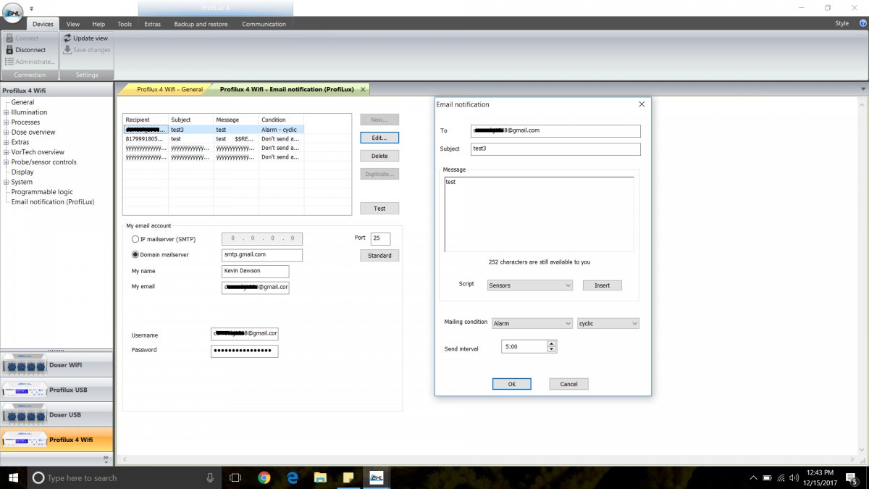Open the Task View button

click(235, 477)
